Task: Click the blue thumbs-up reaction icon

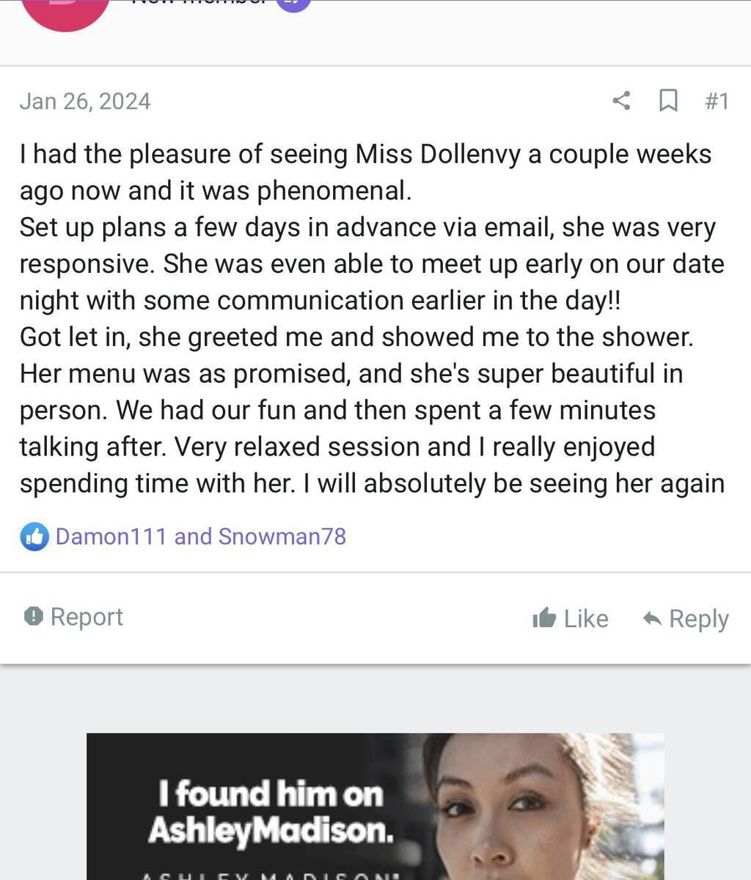Action: tap(34, 537)
